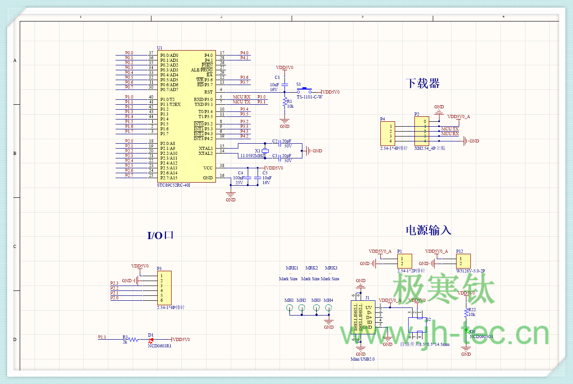Image resolution: width=573 pixels, height=384 pixels.
Task: Select the P4 four-pin header body
Action: (388, 133)
